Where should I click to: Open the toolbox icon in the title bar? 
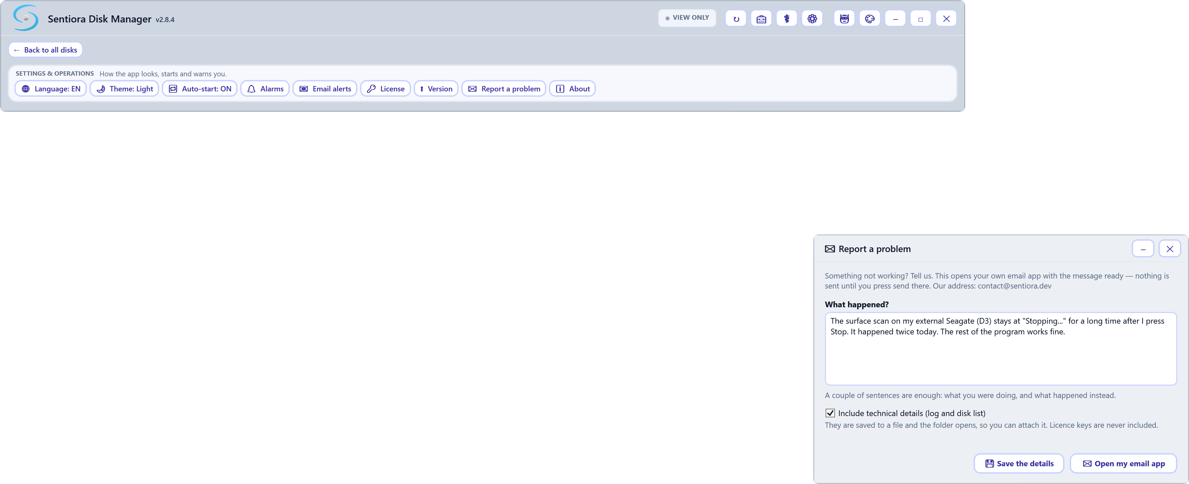[x=761, y=19]
